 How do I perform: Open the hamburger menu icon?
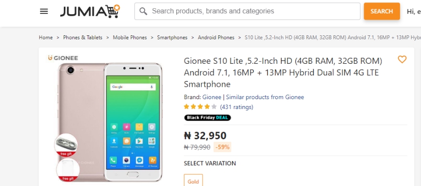pos(44,11)
